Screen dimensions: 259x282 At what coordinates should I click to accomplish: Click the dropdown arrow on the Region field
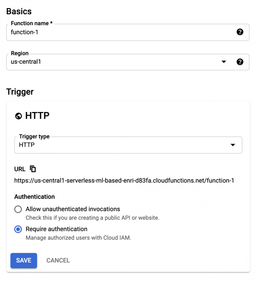point(224,62)
